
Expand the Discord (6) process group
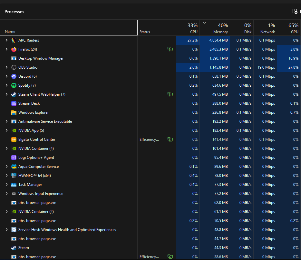6,76
